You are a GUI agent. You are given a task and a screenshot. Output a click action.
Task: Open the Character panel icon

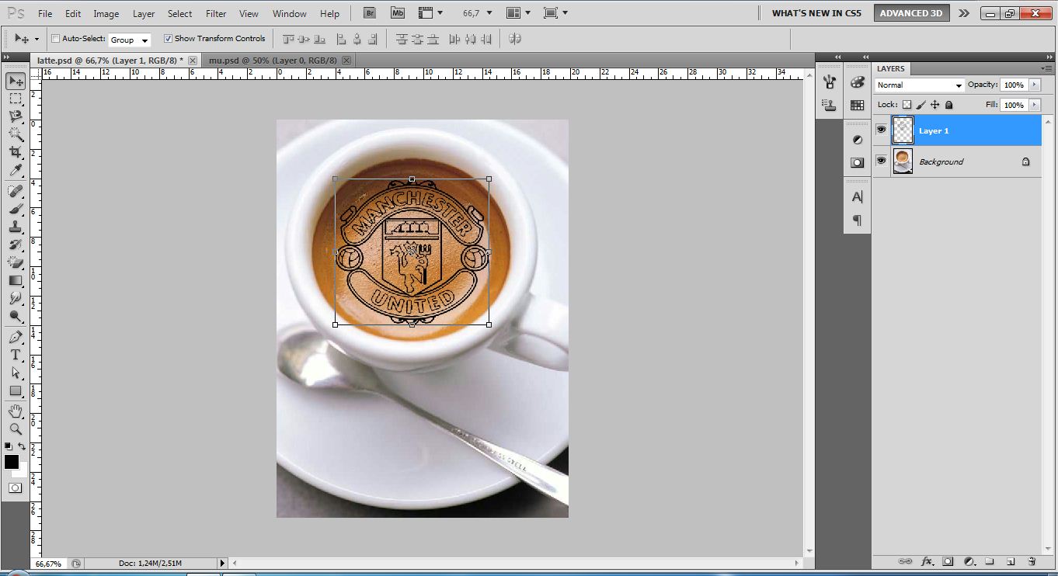point(857,197)
